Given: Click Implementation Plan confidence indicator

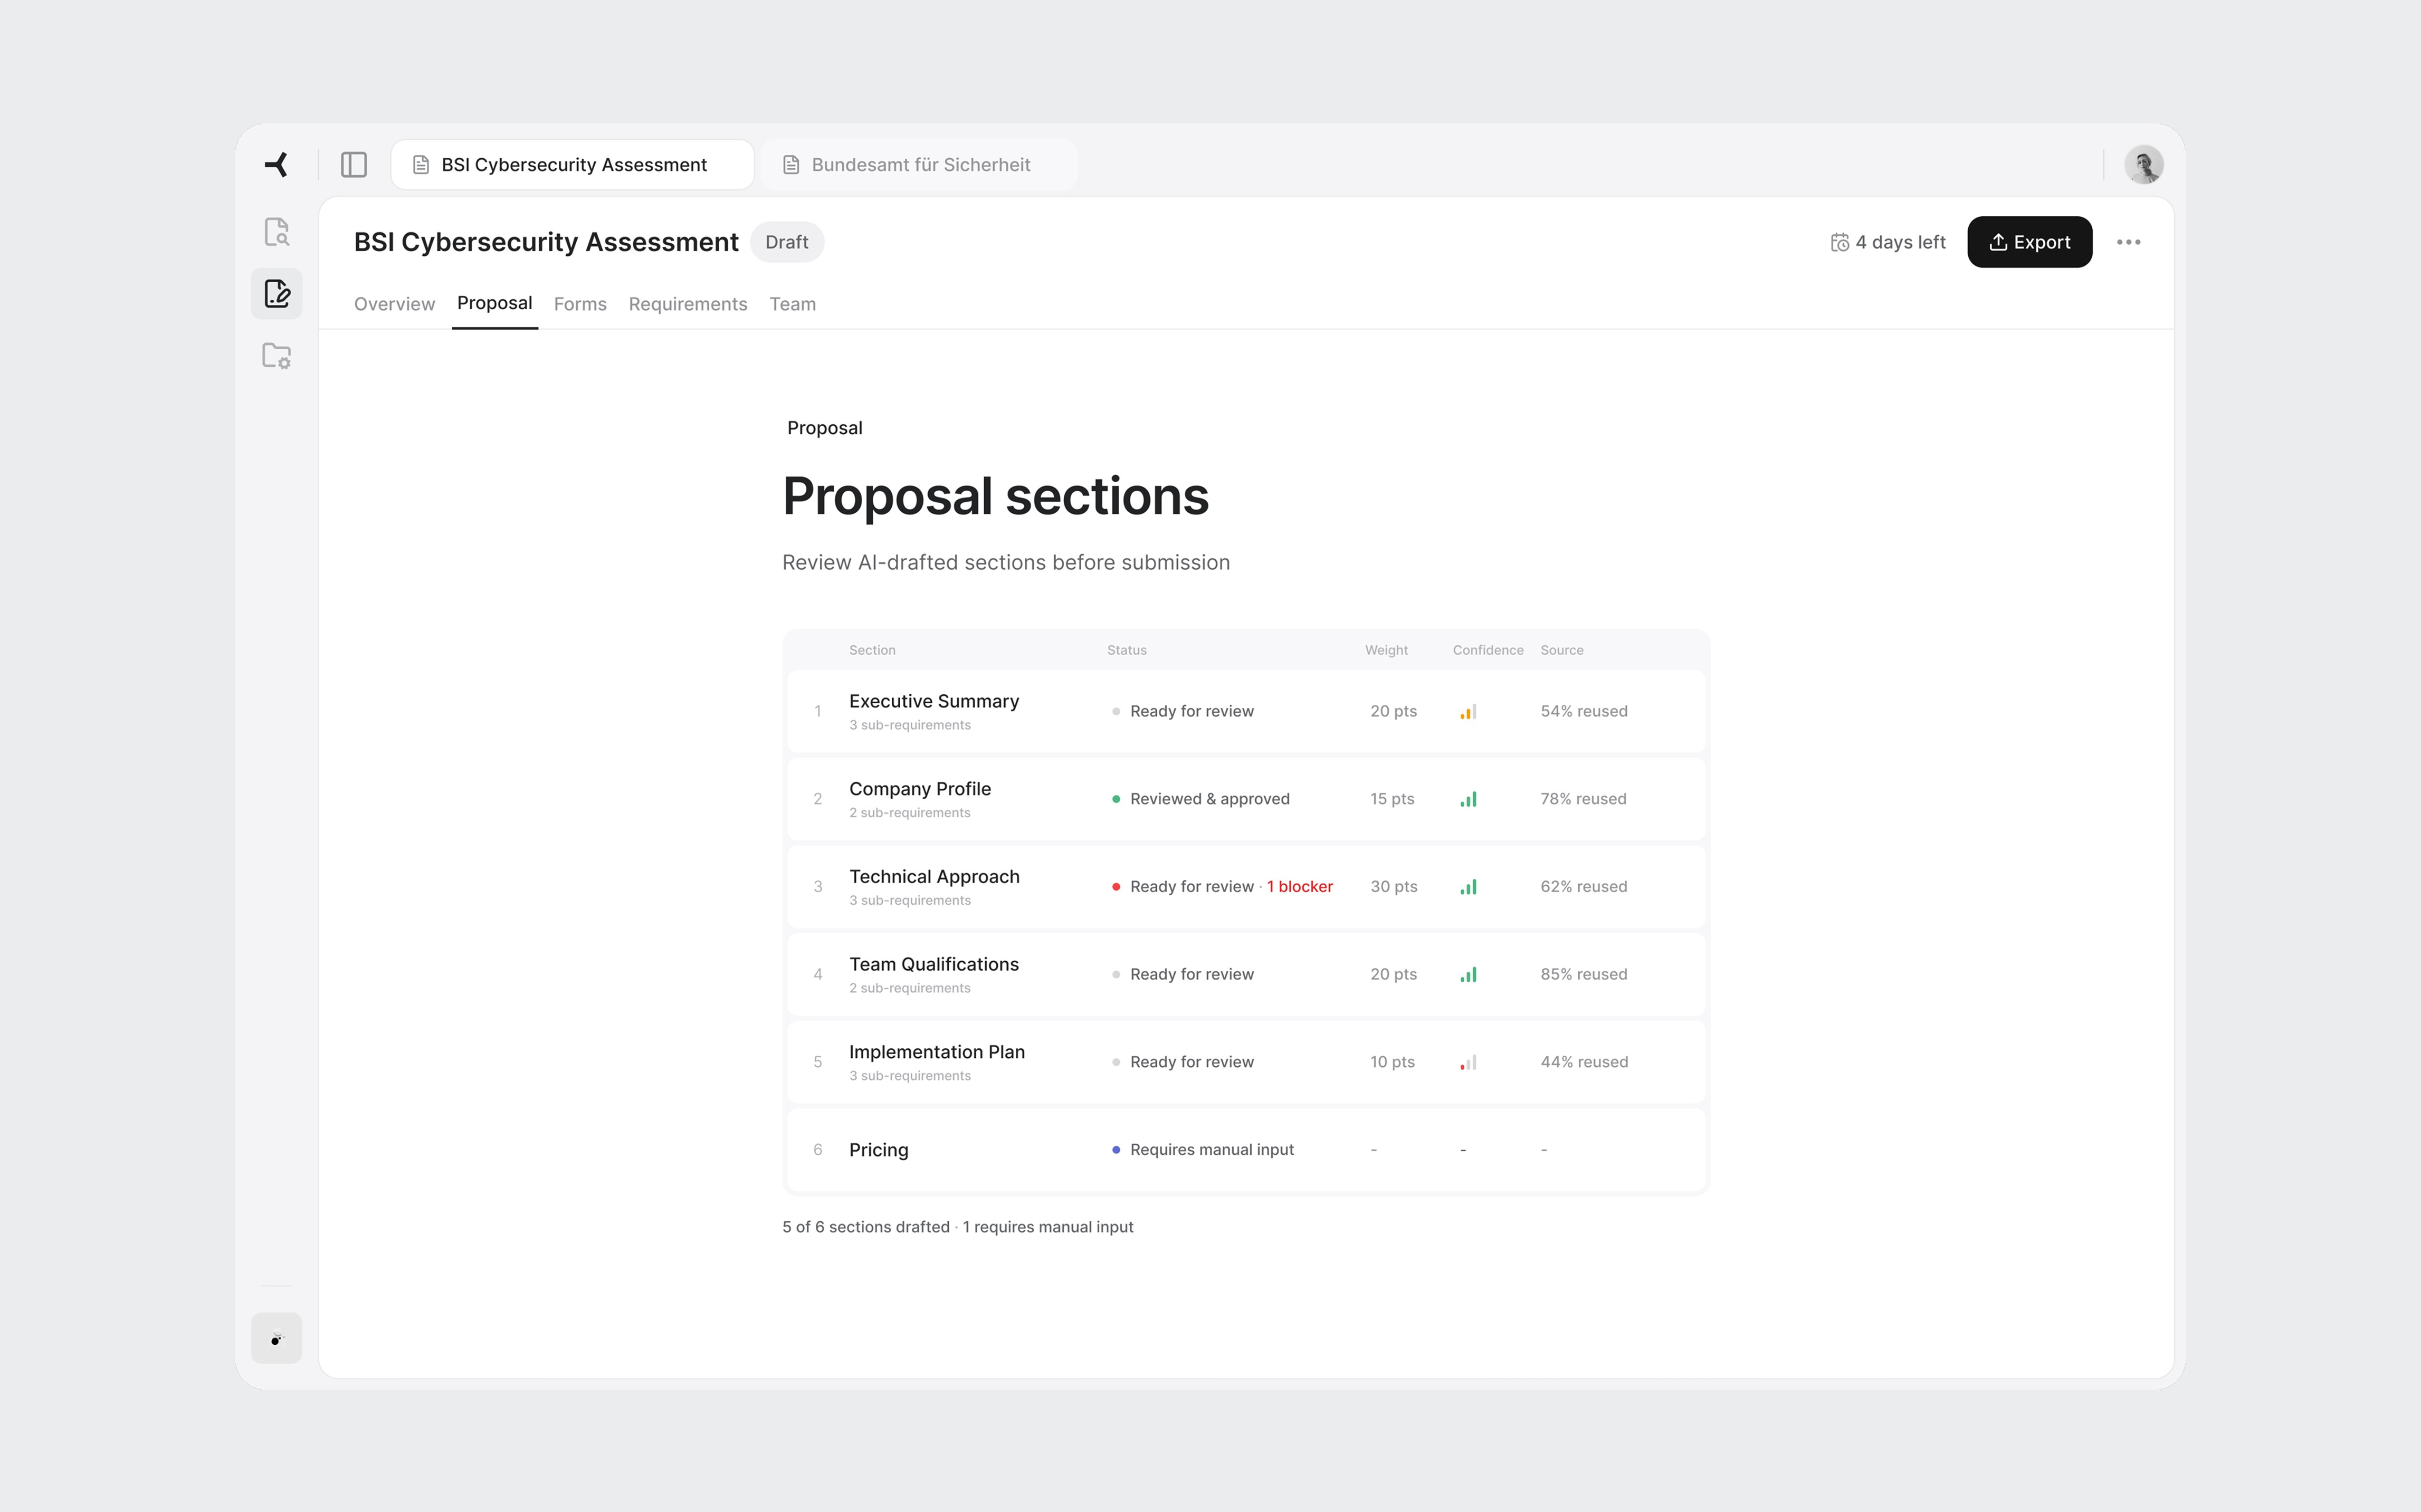Looking at the screenshot, I should click(x=1467, y=1062).
